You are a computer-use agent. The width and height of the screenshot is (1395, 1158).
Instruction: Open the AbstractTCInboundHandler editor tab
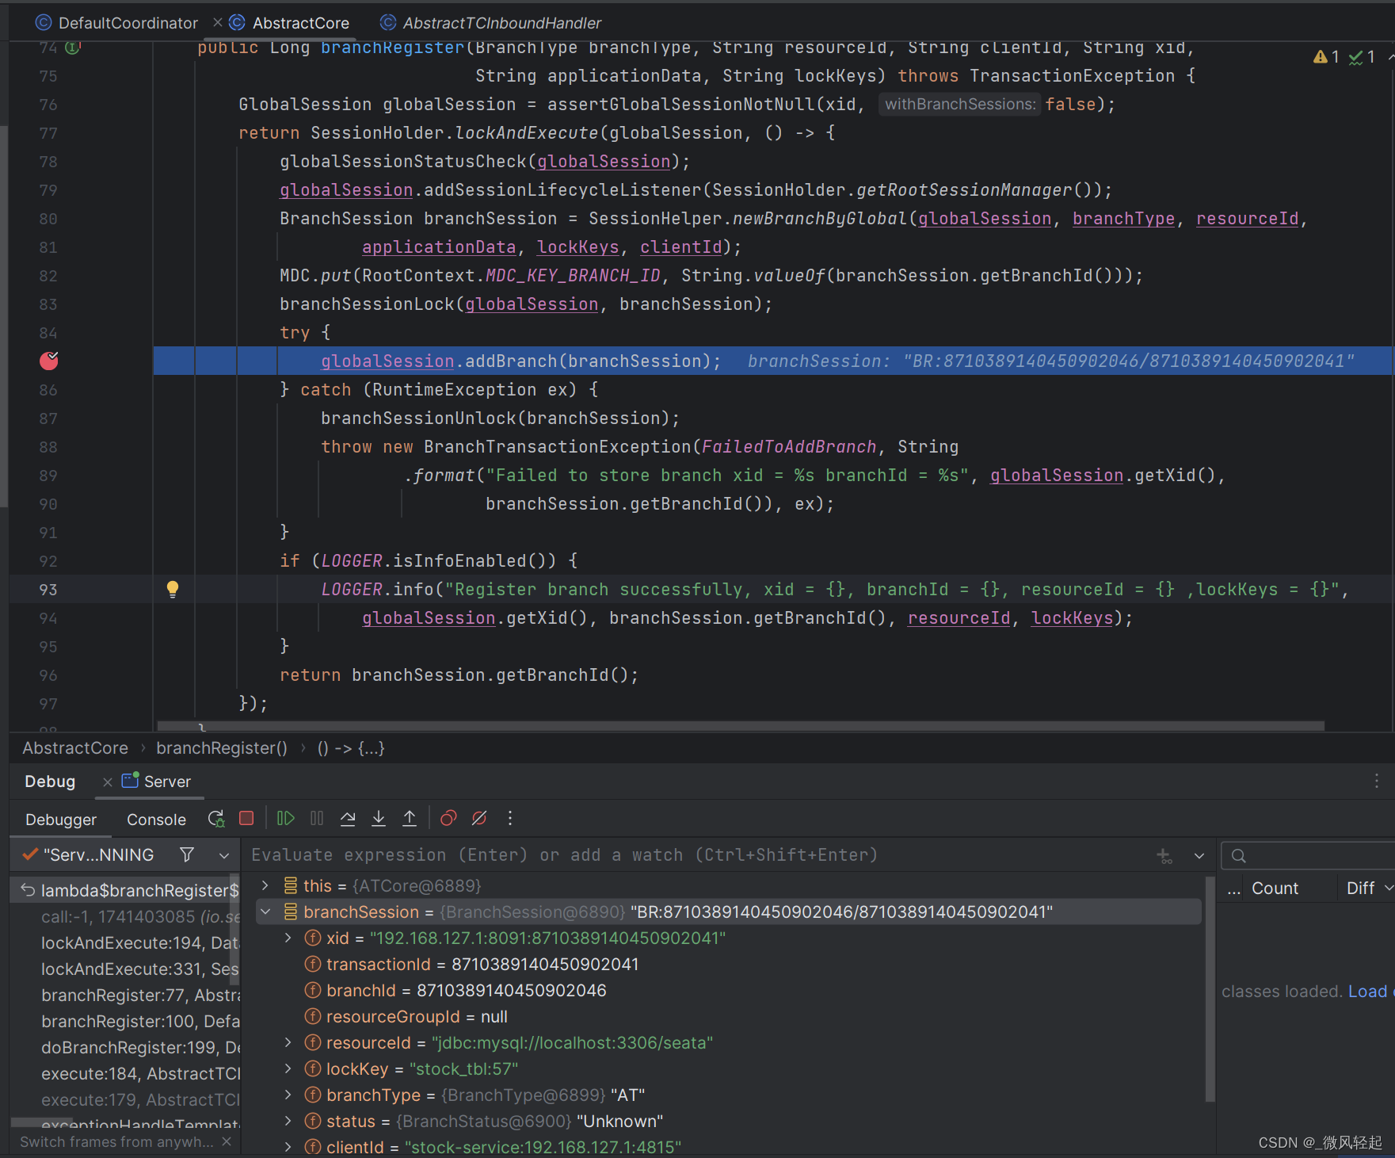point(491,23)
